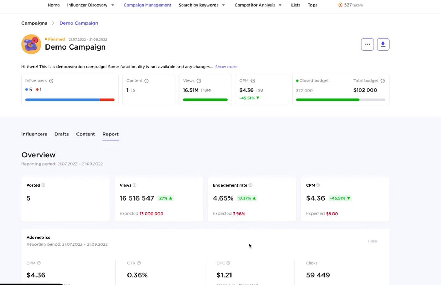The height and width of the screenshot is (285, 441).
Task: Switch to the Influencers tab
Action: [x=34, y=134]
